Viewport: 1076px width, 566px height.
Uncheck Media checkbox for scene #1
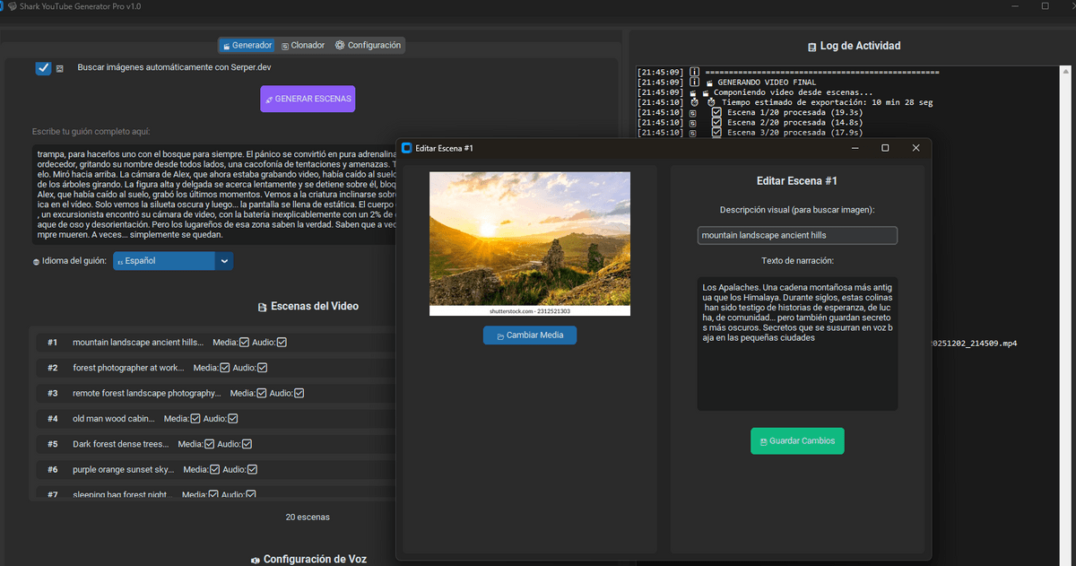tap(244, 343)
